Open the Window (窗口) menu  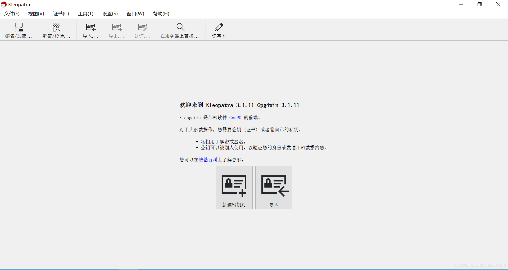[x=135, y=13]
